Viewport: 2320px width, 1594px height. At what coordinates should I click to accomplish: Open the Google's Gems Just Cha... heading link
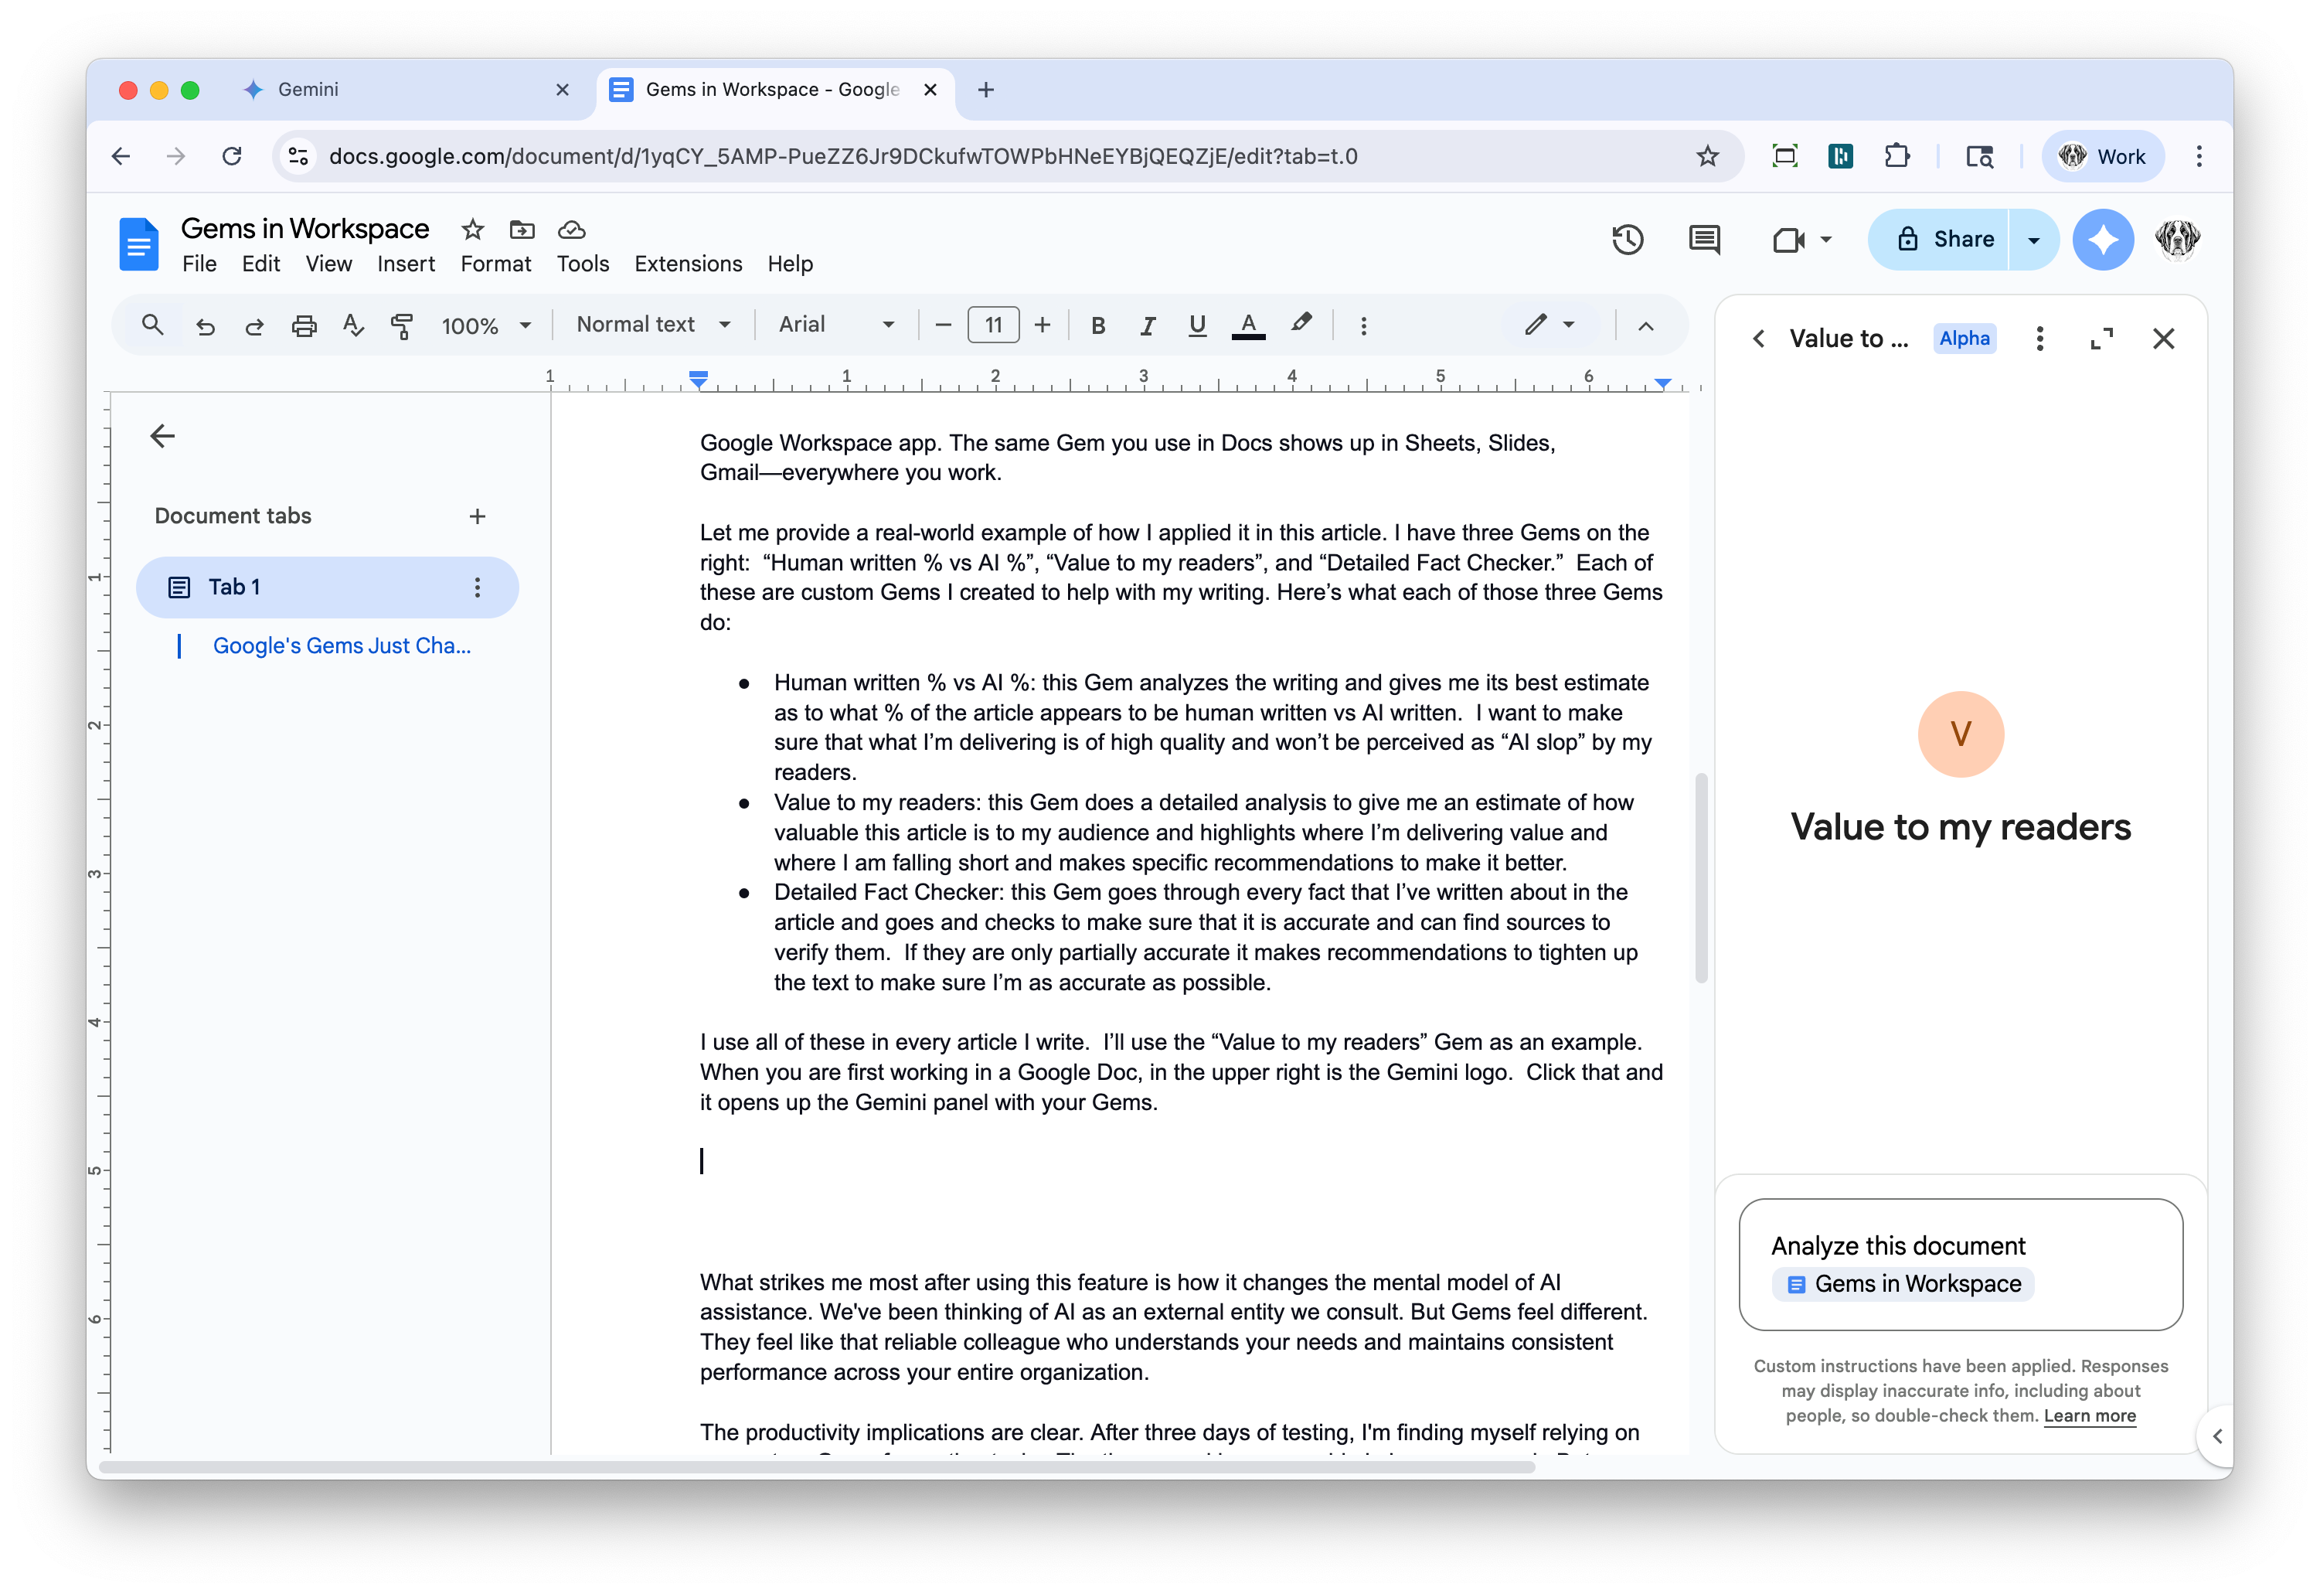(342, 646)
